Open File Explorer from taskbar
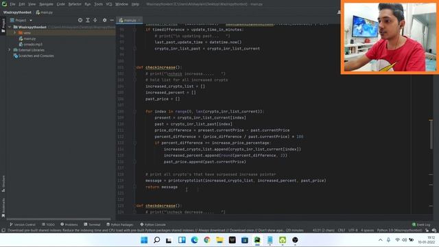The image size is (439, 247). tap(219, 240)
